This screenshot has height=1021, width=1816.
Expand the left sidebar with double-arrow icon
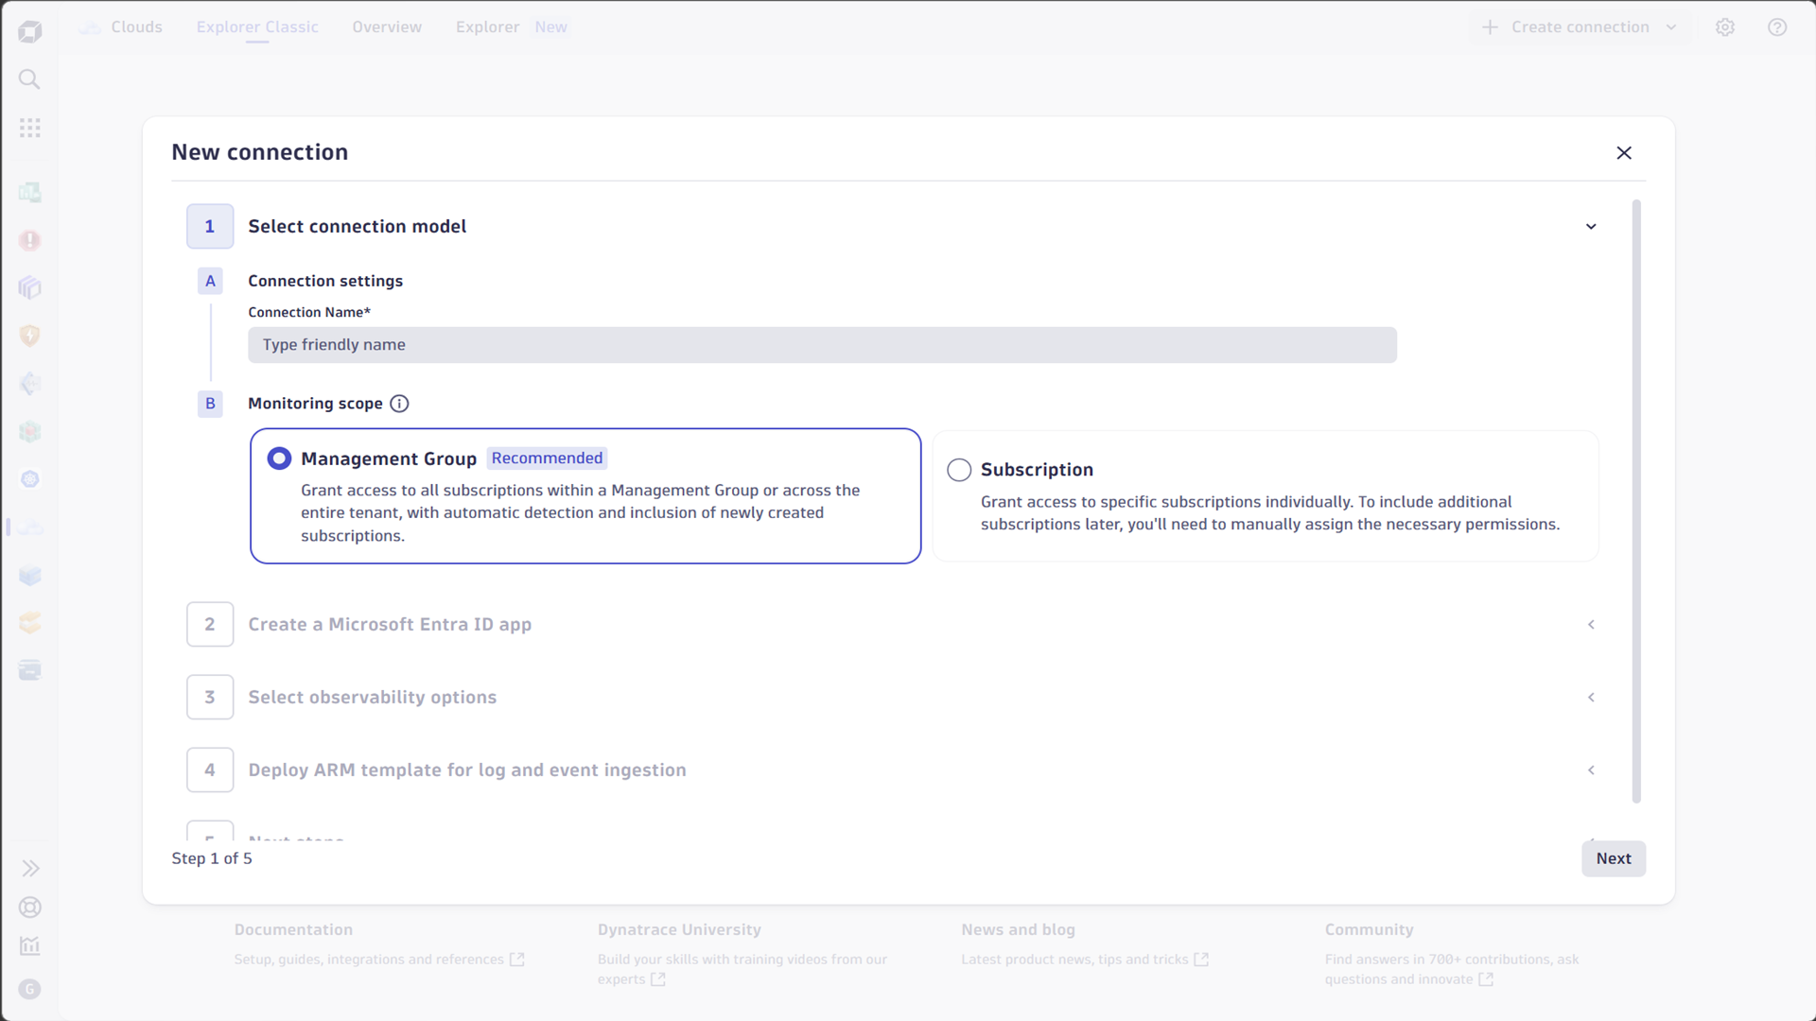pyautogui.click(x=30, y=869)
